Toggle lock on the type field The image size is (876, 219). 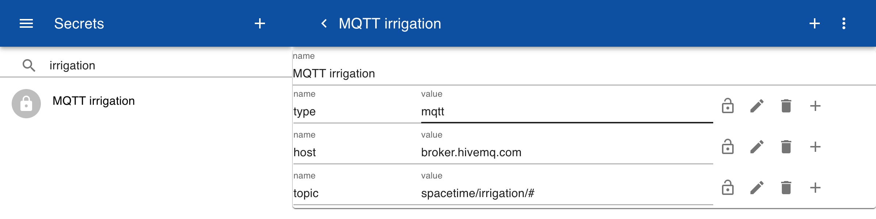pos(728,106)
